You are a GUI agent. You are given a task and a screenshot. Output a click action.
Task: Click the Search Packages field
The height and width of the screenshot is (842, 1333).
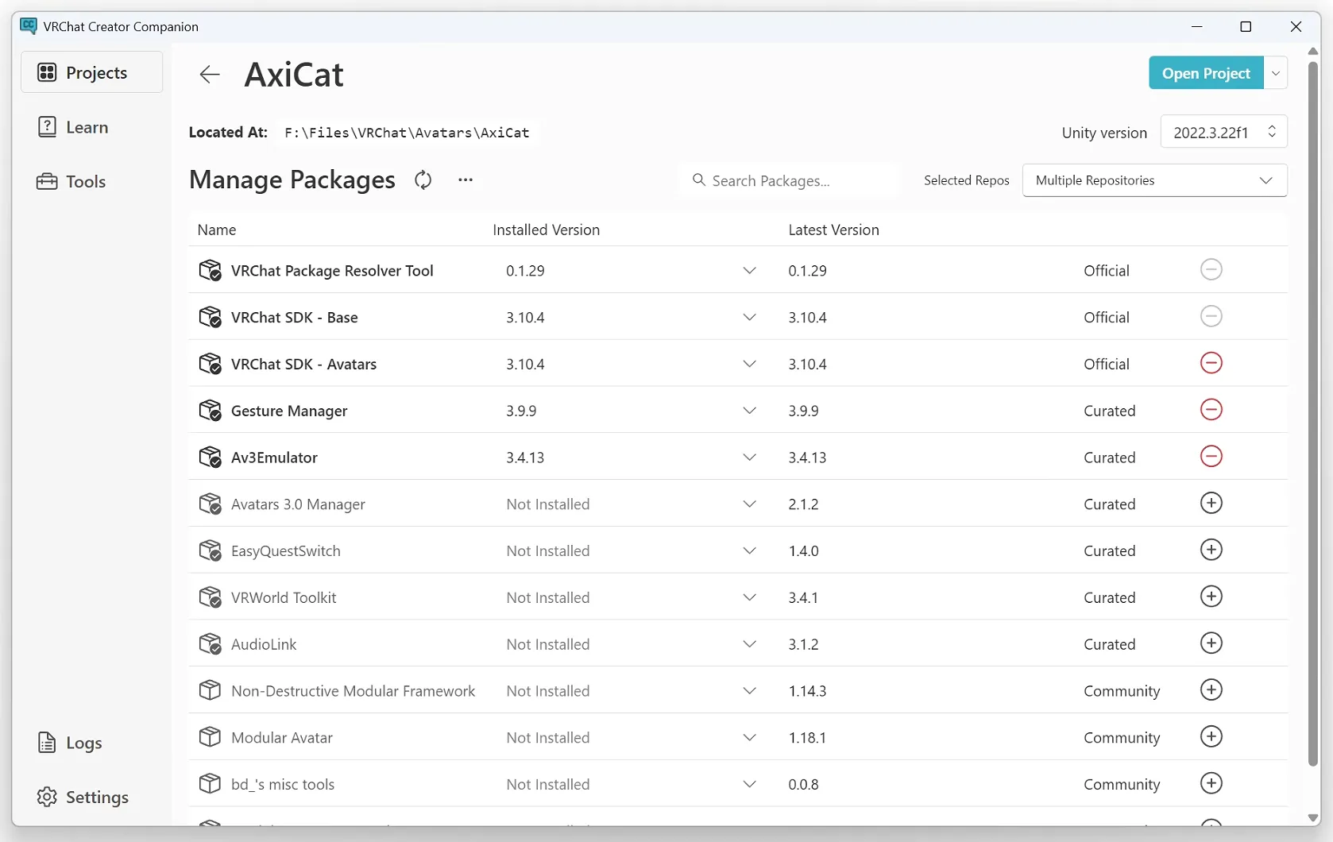(x=790, y=180)
